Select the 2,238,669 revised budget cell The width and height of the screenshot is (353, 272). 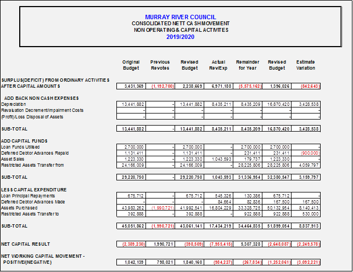click(x=189, y=86)
